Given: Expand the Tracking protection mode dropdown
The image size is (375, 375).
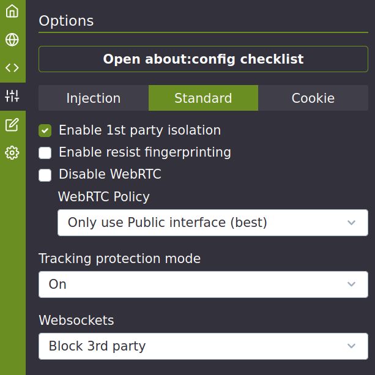Looking at the screenshot, I should point(203,284).
